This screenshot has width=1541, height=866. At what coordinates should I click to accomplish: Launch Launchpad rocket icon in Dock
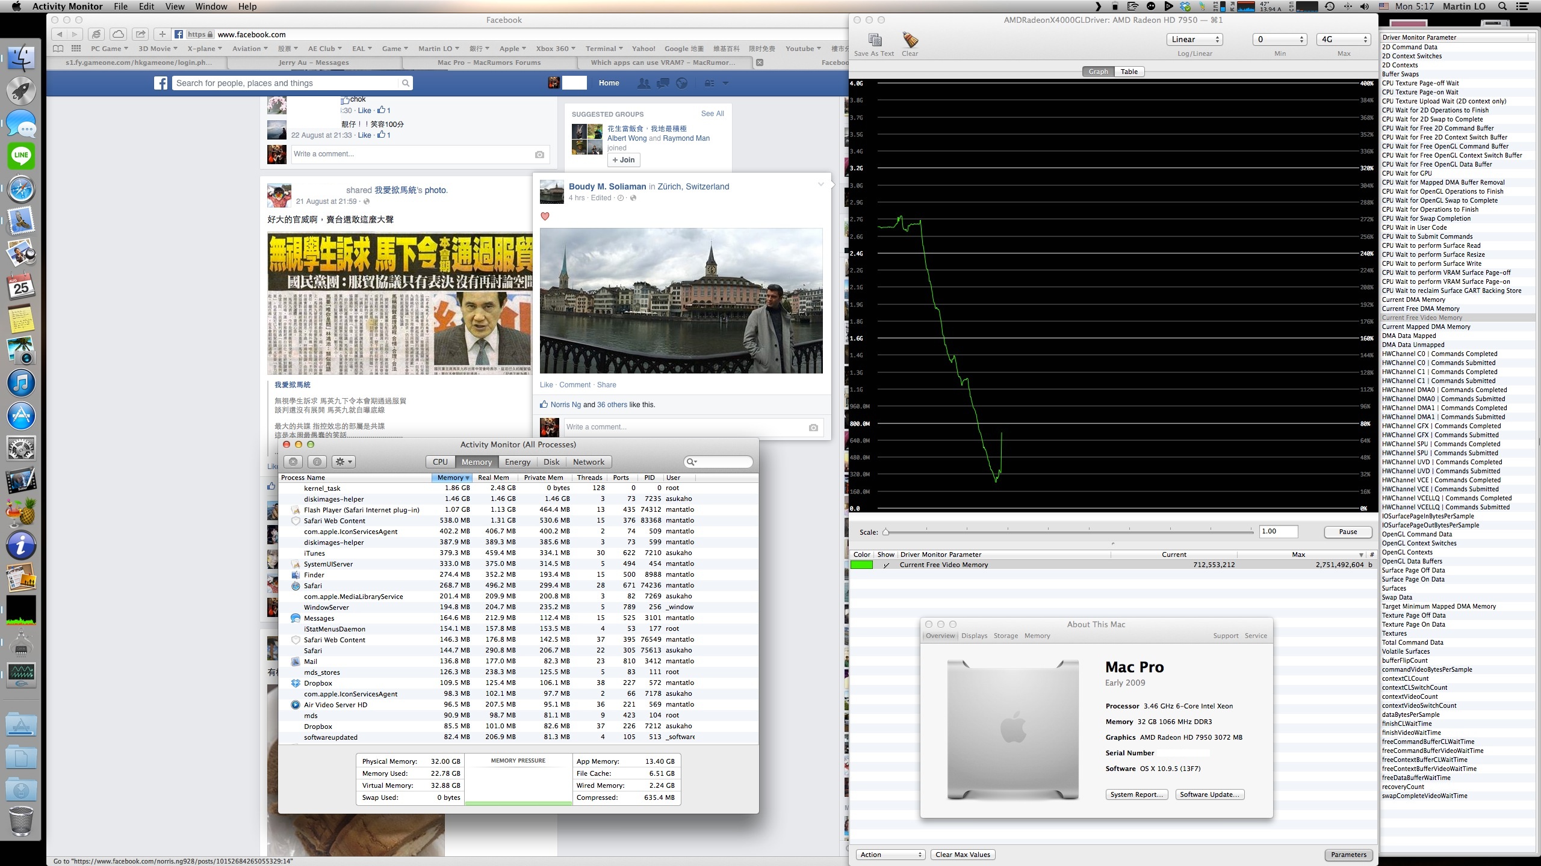[21, 91]
